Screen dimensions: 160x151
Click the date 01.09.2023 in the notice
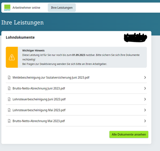coord(79,55)
